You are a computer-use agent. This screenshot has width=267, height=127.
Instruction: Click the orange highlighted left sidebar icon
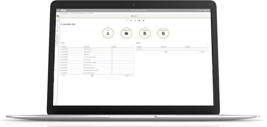57,41
